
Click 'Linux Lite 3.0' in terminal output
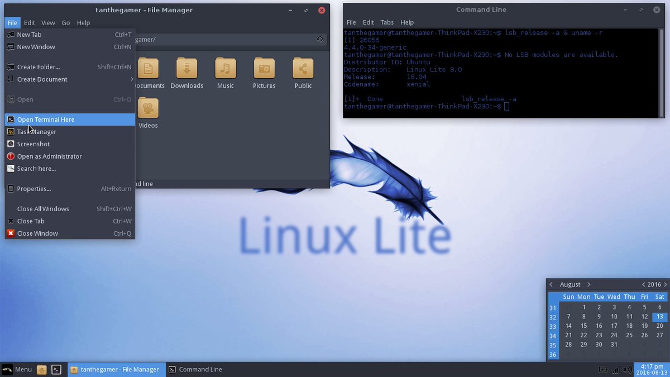[x=434, y=69]
